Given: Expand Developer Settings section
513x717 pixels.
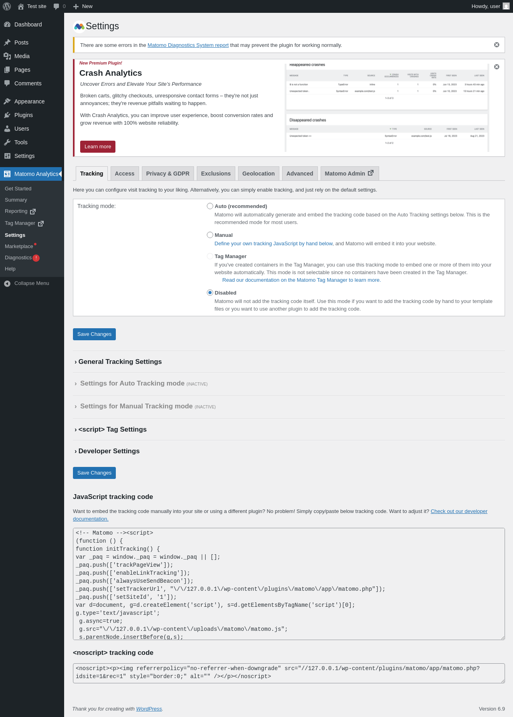Looking at the screenshot, I should coord(107,451).
